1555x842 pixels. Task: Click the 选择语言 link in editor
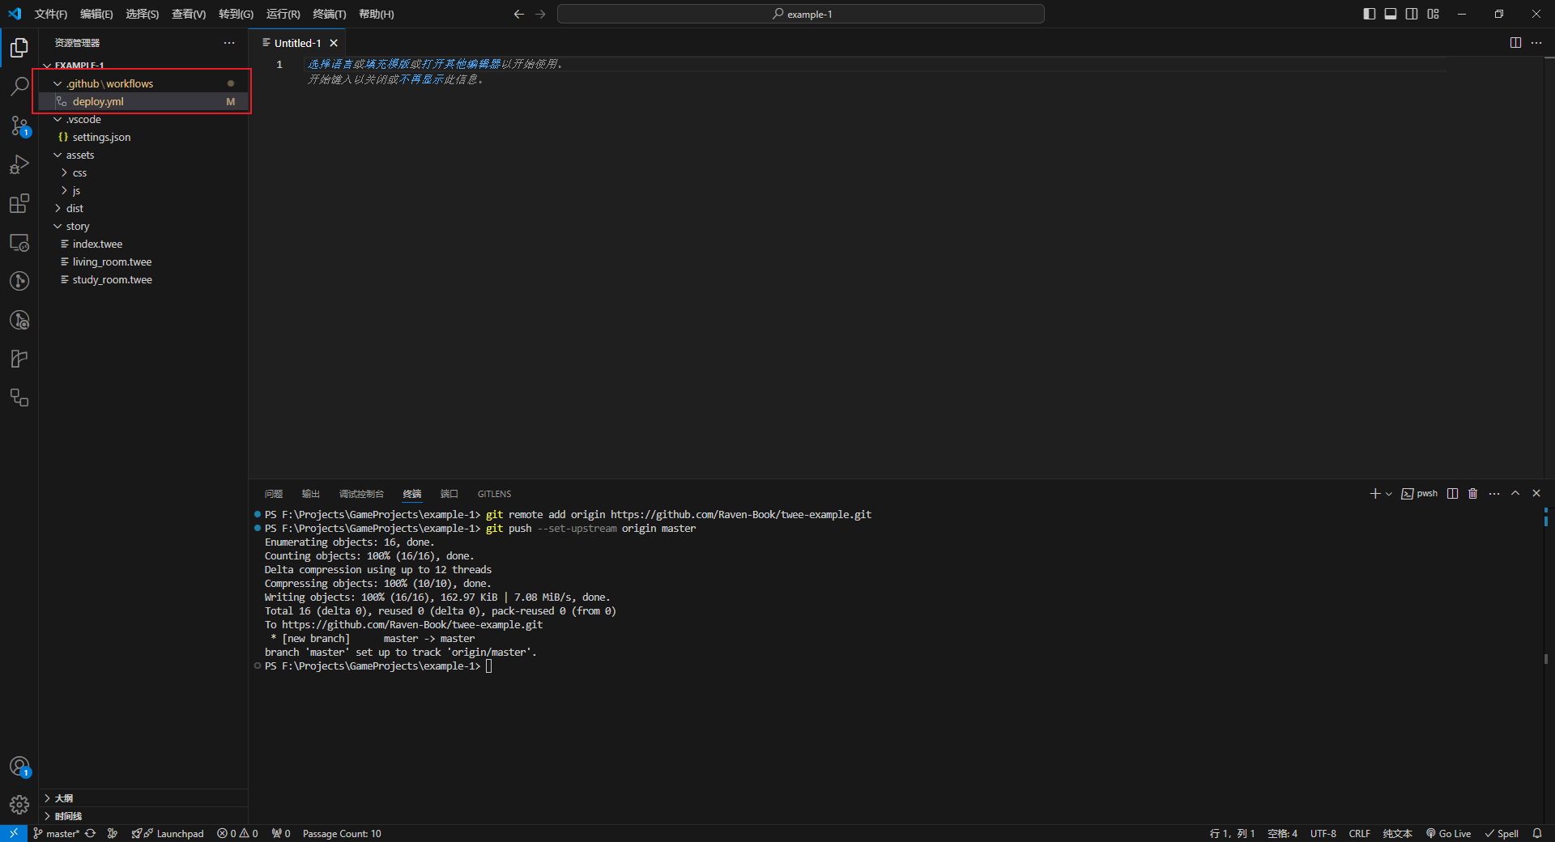(x=330, y=64)
